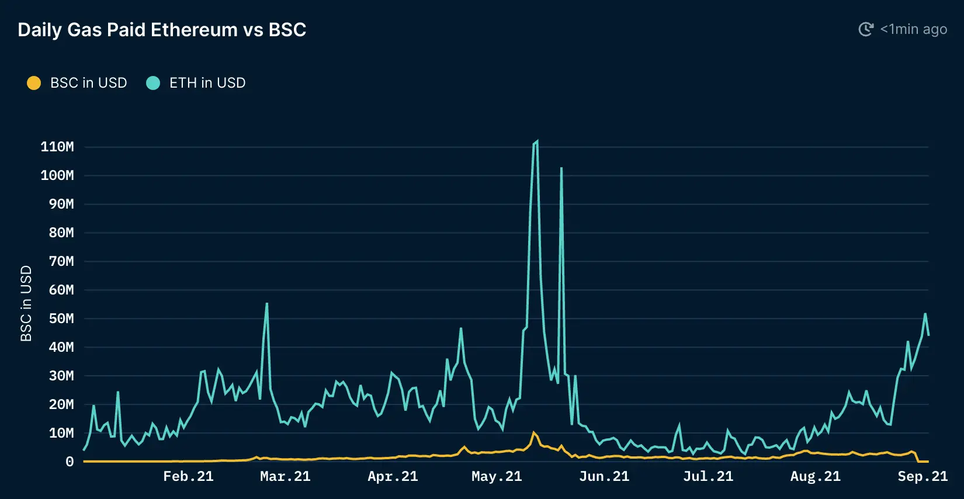
Task: Click the Jul.21 x-axis label
Action: coord(708,477)
